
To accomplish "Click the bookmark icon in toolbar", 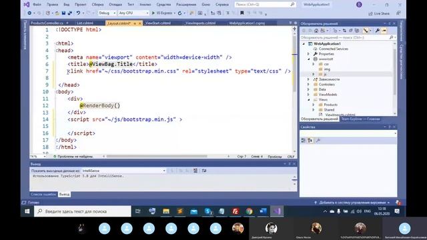I will coord(242,13).
